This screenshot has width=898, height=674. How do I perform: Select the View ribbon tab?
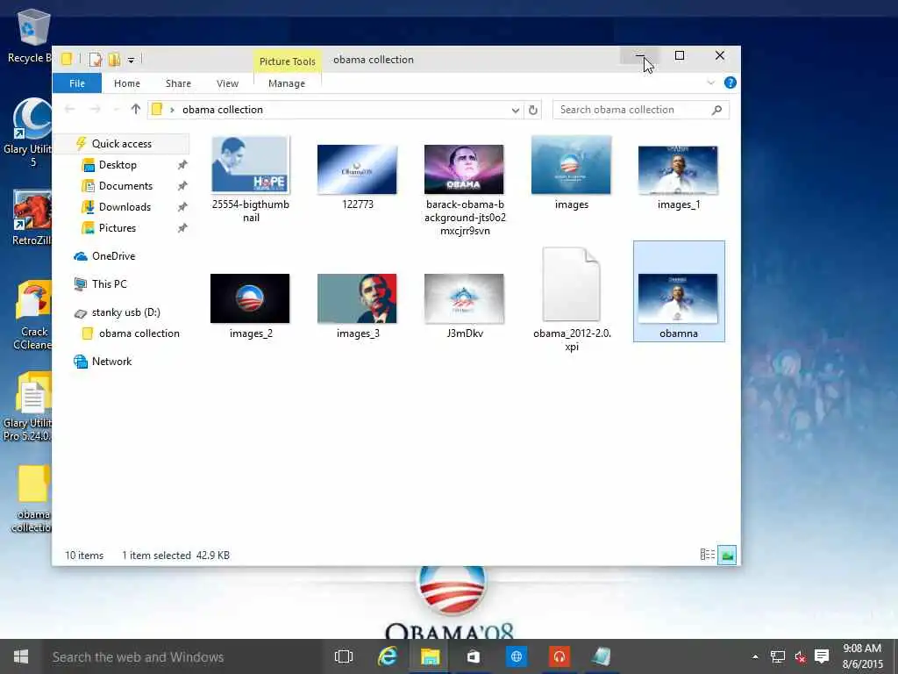[227, 83]
